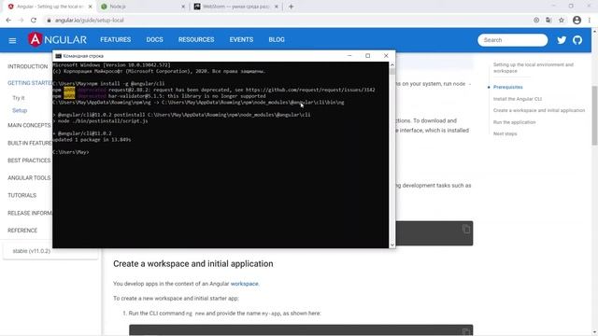
Task: Open BLOG in Angular navigation
Action: click(x=277, y=39)
